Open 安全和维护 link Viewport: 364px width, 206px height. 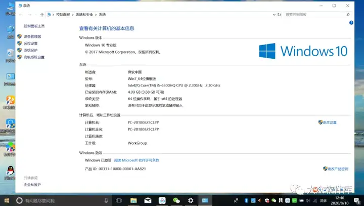[x=32, y=185]
